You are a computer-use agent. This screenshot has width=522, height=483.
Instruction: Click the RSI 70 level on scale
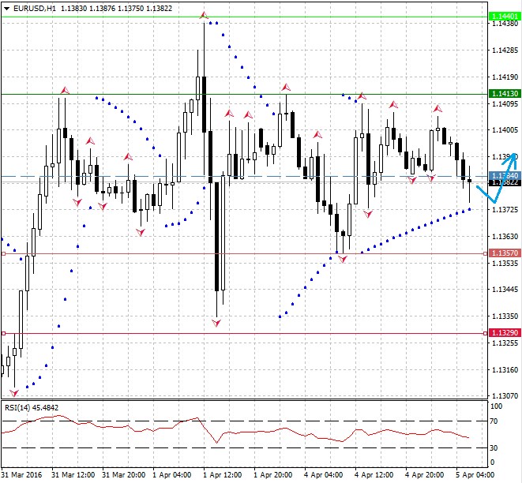coord(496,422)
